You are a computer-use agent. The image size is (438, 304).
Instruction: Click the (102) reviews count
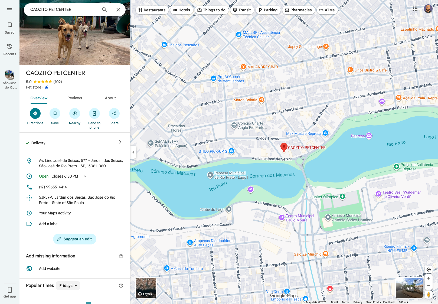pos(58,82)
